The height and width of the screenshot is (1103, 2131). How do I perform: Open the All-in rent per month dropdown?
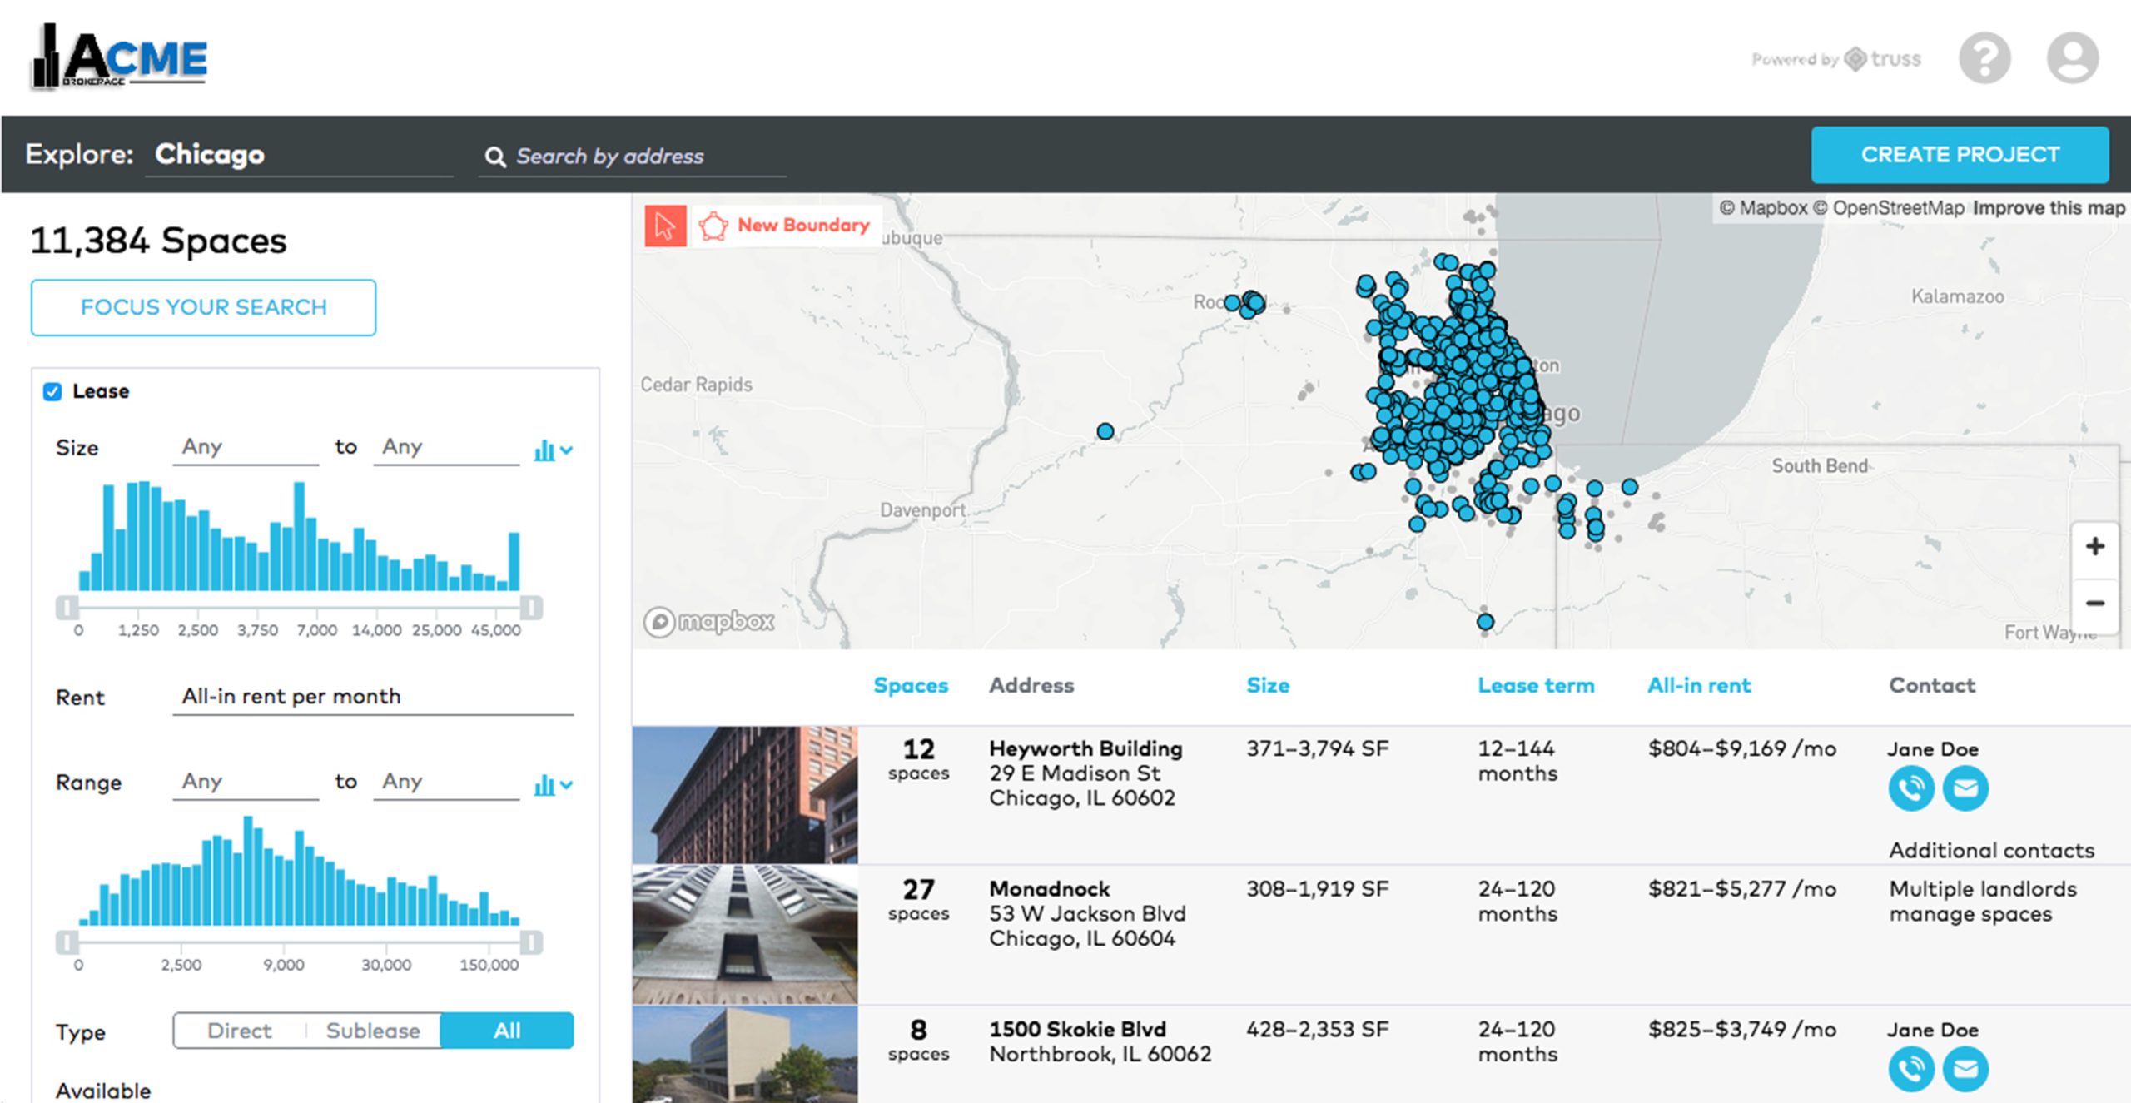click(x=373, y=697)
